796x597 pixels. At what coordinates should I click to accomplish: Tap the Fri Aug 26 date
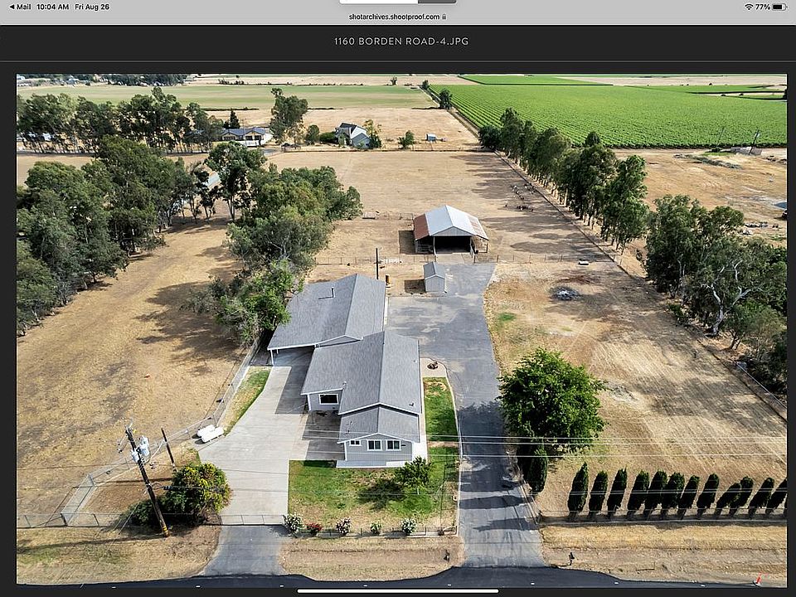[92, 7]
